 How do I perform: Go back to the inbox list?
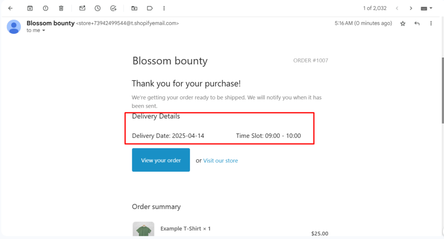10,8
